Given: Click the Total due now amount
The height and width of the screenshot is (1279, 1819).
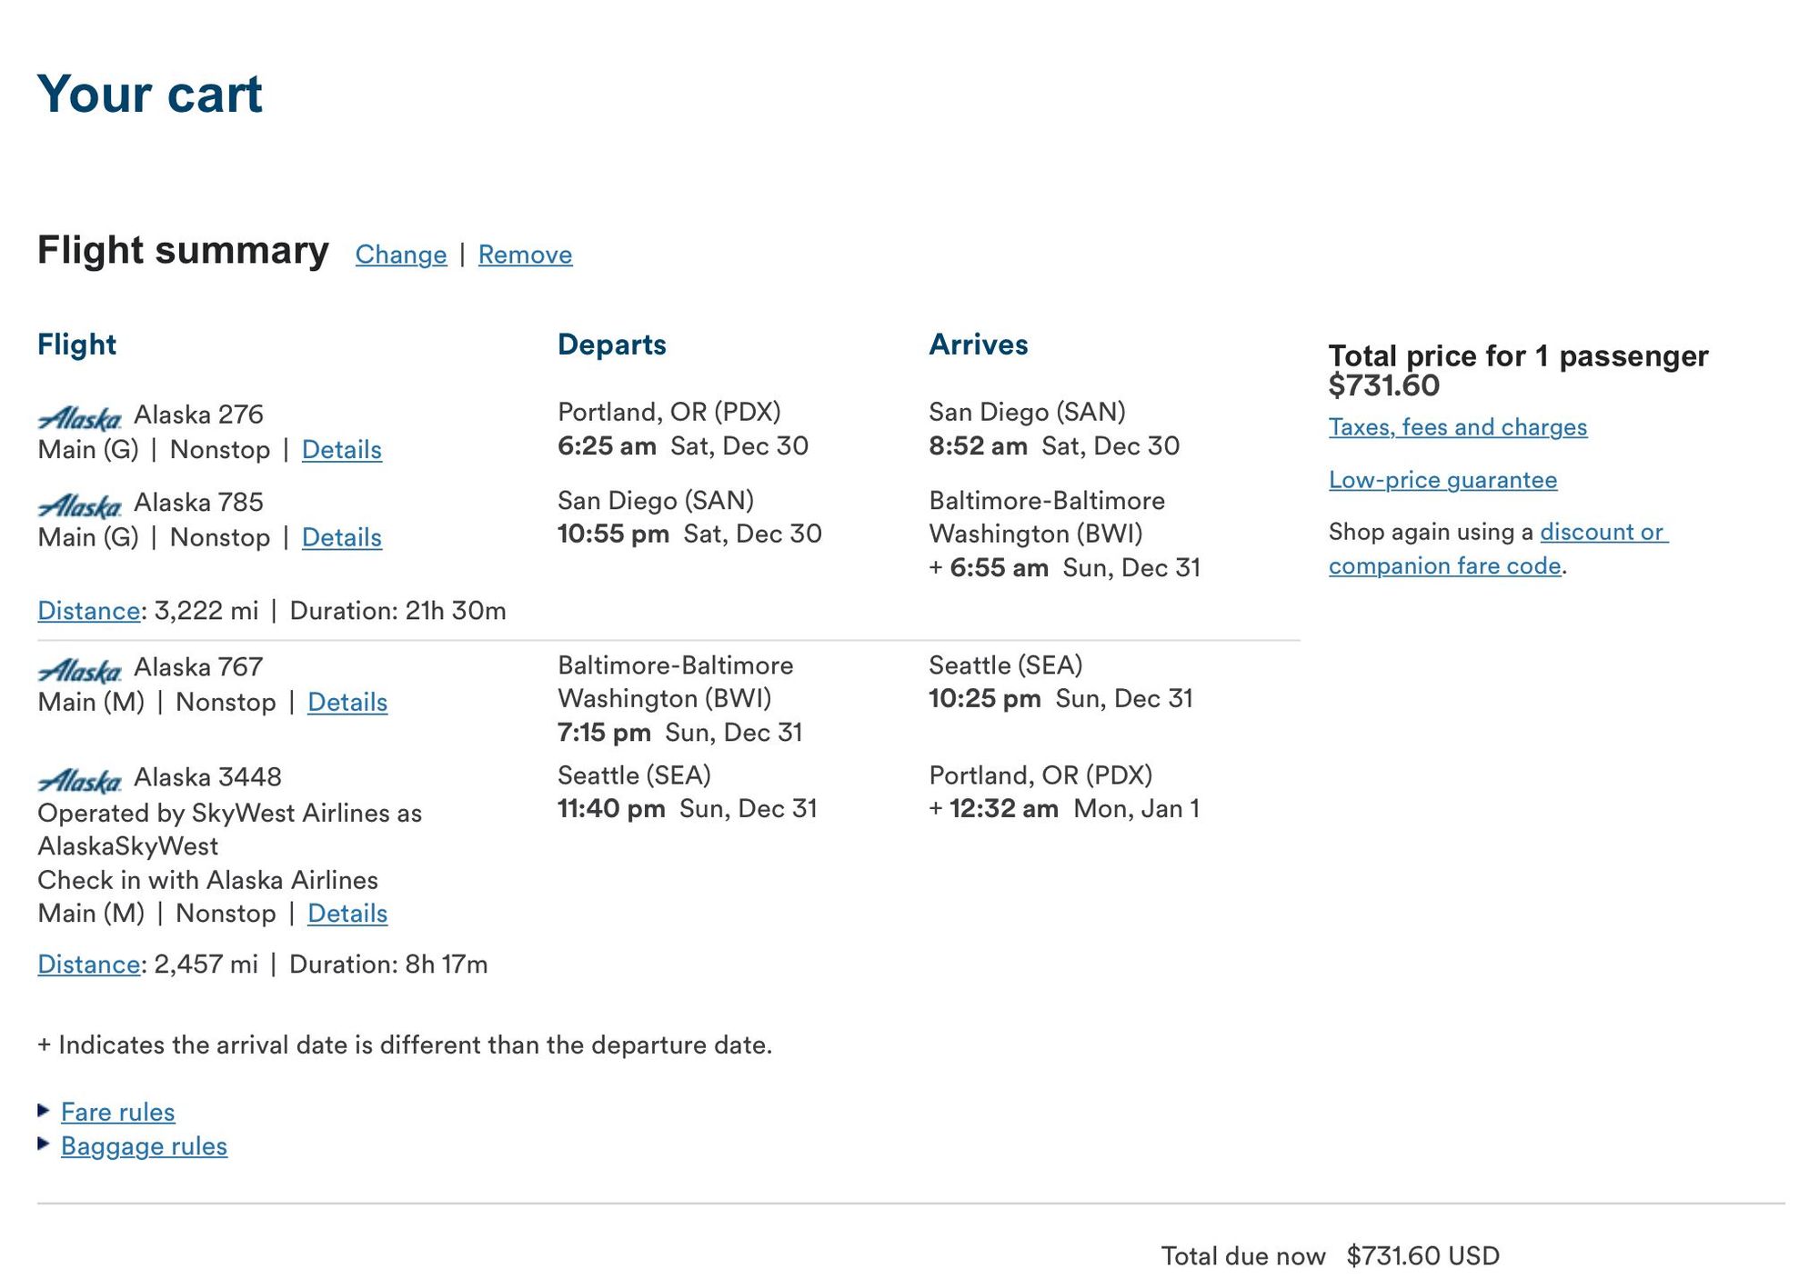Looking at the screenshot, I should 1422,1256.
